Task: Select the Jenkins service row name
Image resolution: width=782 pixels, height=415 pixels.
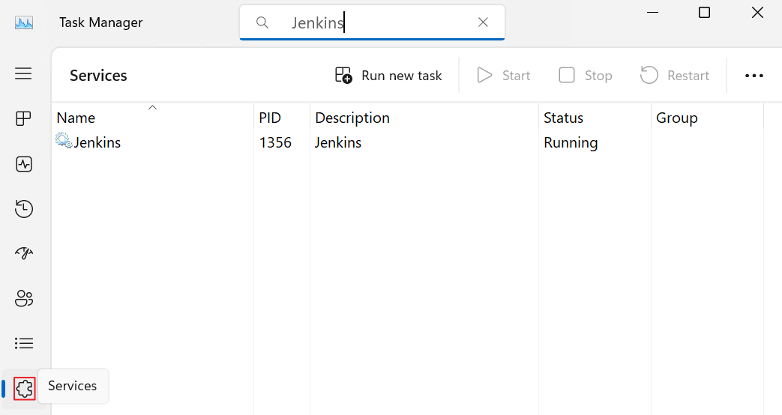Action: [x=97, y=143]
